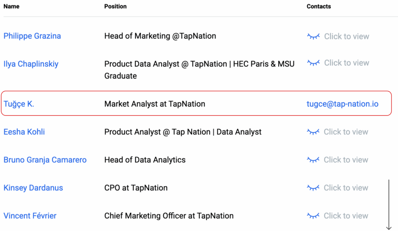Reveal contacts via 'Click to view' for Bruno Granja Camarero
Viewport: 398px width, 231px height.
[x=346, y=160]
